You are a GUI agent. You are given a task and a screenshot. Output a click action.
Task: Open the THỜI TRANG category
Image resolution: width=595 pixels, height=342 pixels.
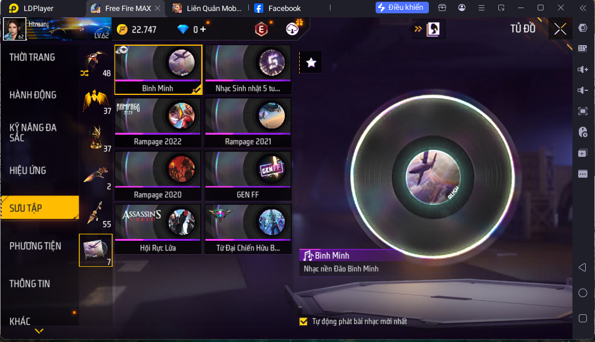click(32, 57)
